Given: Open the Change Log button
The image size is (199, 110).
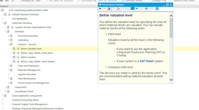Looking at the screenshot, I should click(x=159, y=1).
